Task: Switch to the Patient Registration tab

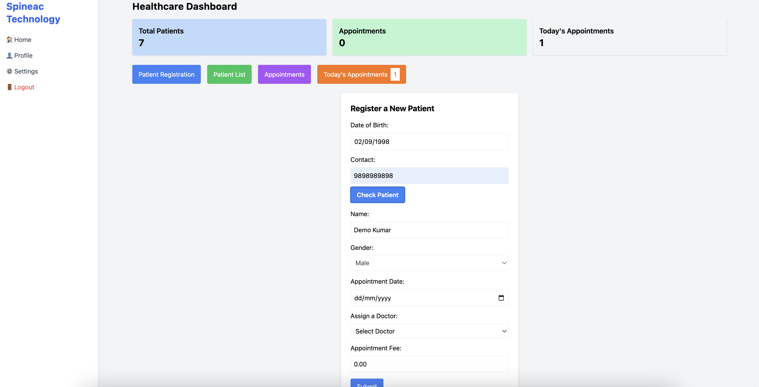Action: tap(167, 74)
